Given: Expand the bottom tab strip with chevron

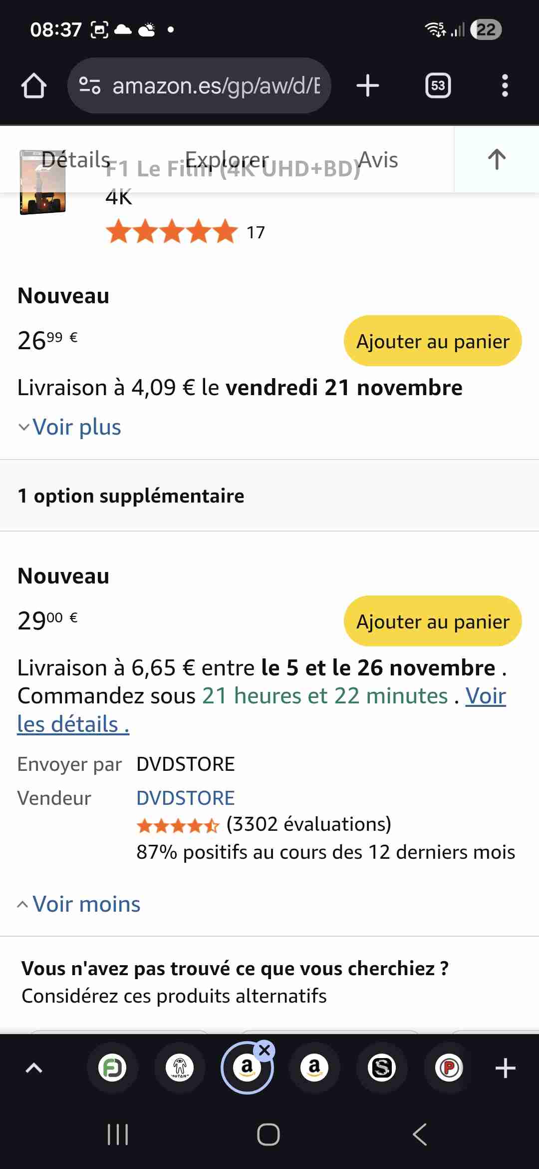Looking at the screenshot, I should pos(34,1068).
